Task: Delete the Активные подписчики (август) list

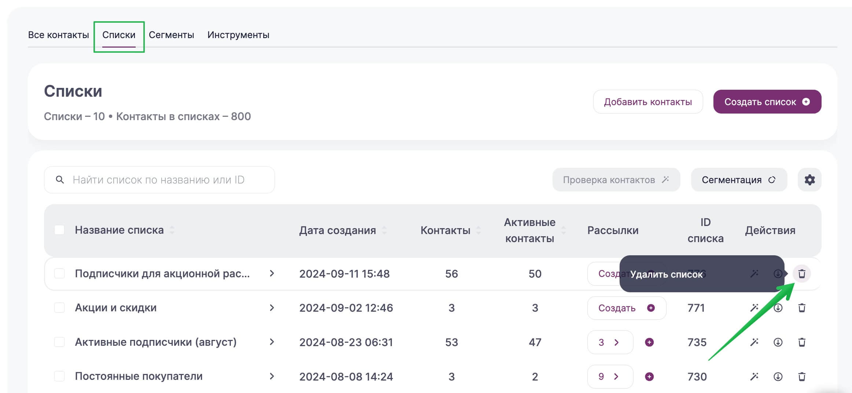Action: point(802,342)
